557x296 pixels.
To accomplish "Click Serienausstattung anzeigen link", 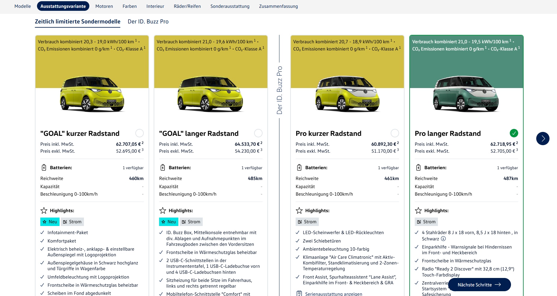I will click(x=334, y=294).
